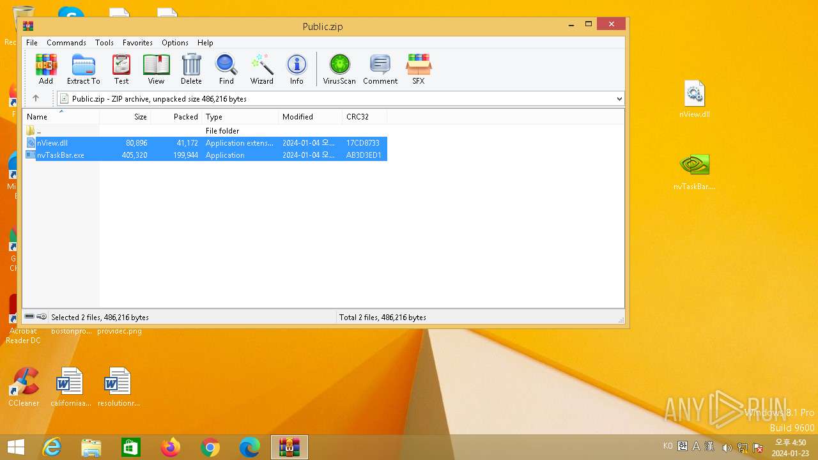Show archive Info

coord(297,69)
